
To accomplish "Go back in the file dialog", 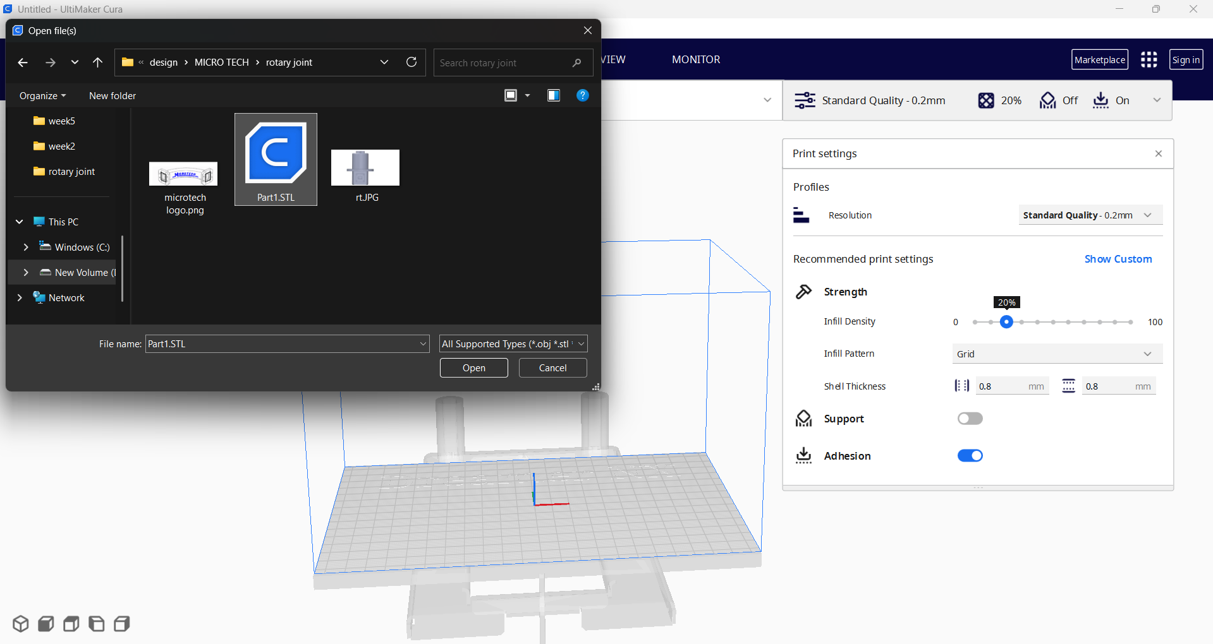I will pos(23,63).
